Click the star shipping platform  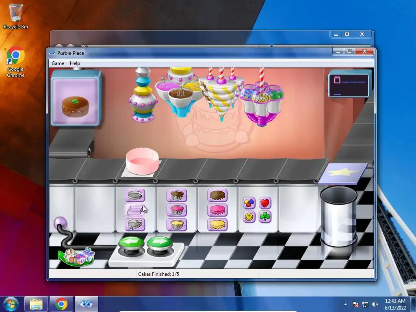click(x=343, y=174)
